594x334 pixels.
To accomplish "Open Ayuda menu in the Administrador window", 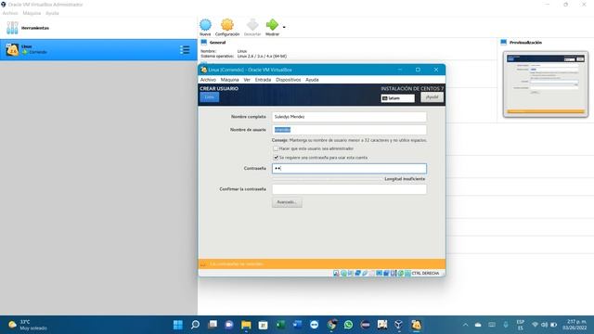I will tap(52, 13).
